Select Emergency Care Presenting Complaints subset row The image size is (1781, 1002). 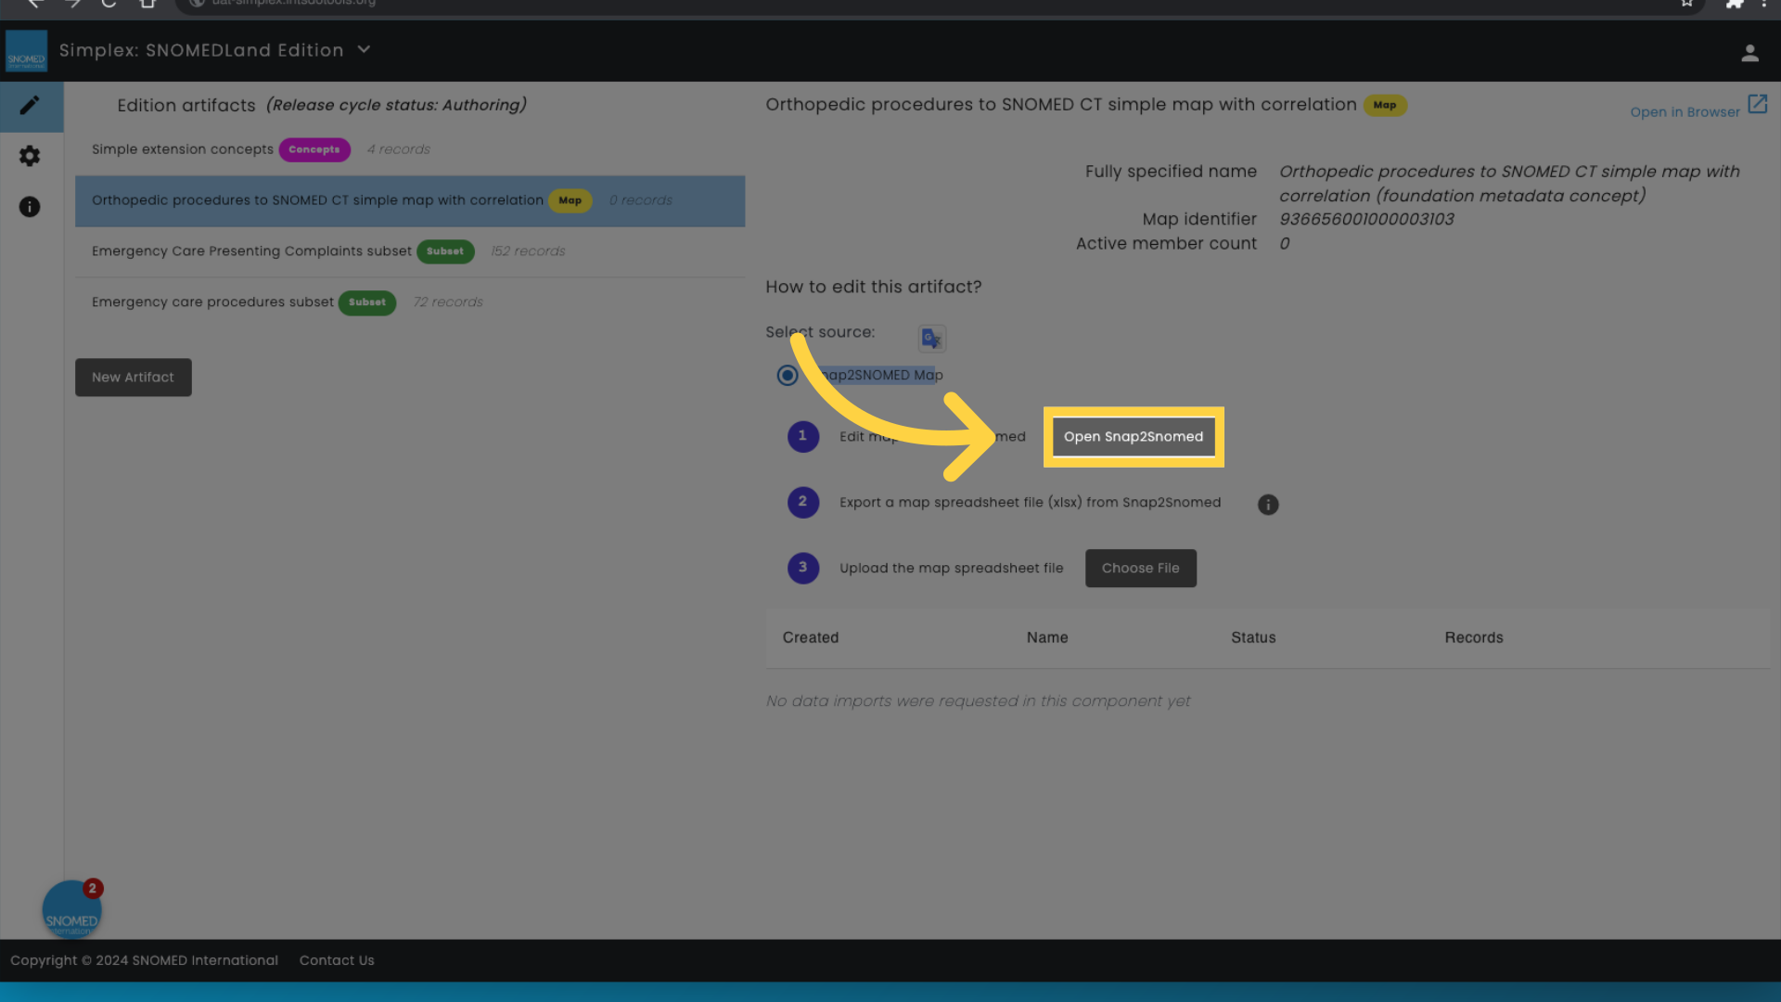(x=410, y=252)
